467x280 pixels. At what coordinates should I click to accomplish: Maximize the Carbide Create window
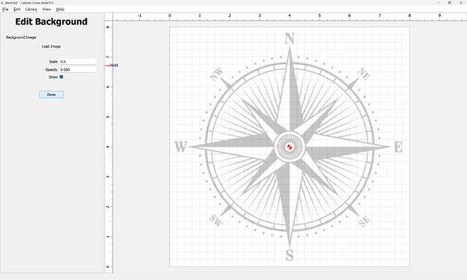[x=449, y=3]
